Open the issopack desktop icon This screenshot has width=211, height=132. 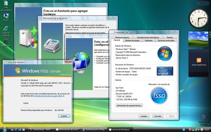click(6, 43)
